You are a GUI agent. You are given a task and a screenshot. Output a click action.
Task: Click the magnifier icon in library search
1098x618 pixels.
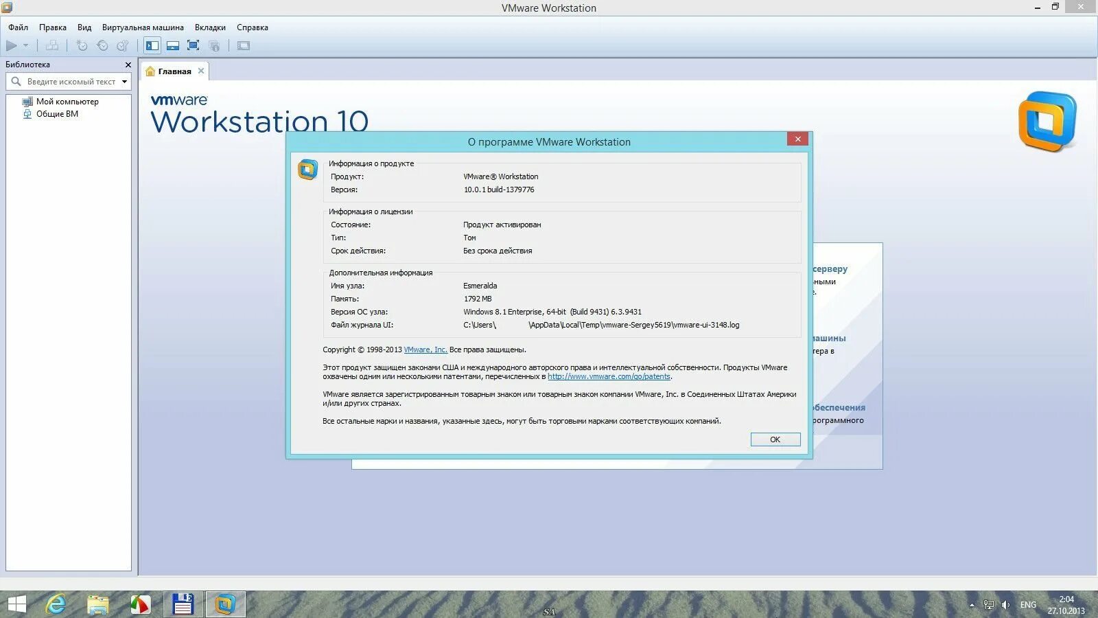pyautogui.click(x=16, y=82)
